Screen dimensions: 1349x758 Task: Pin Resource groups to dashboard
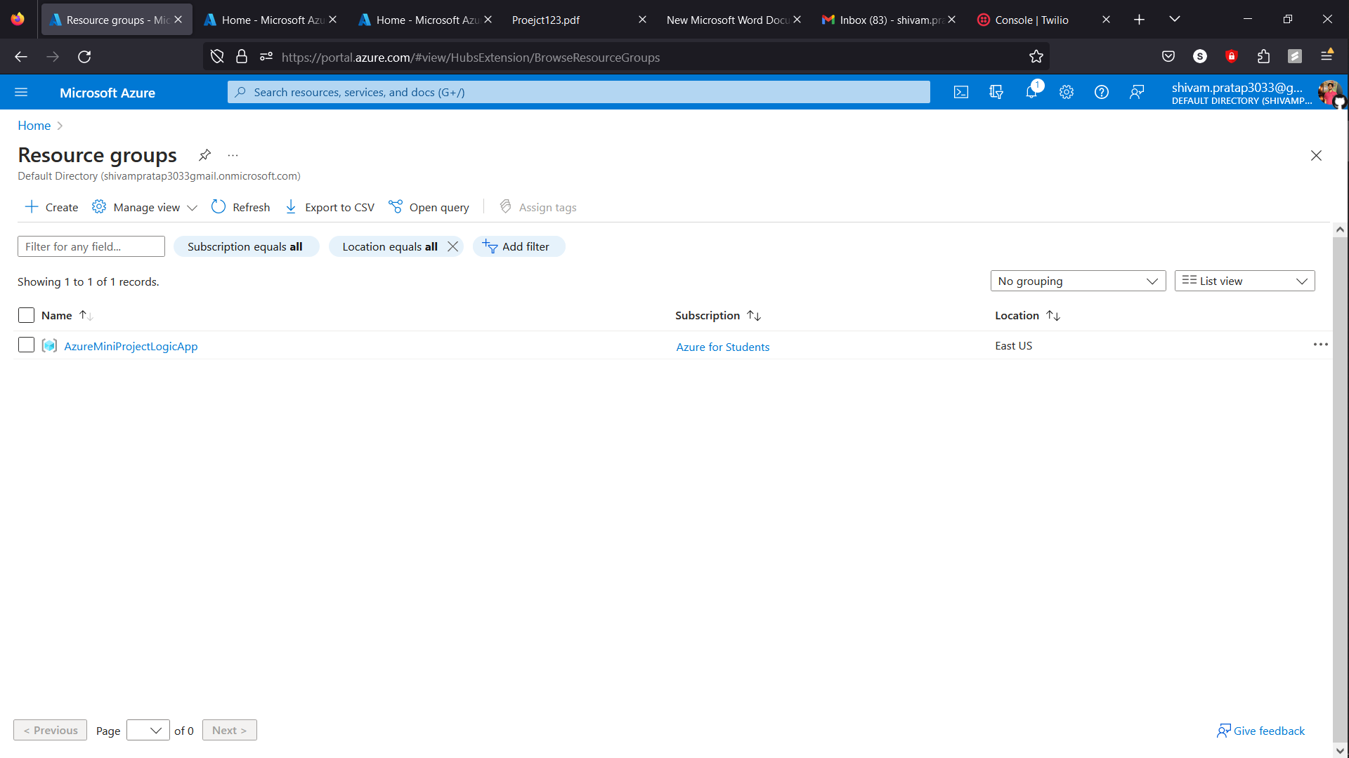pyautogui.click(x=204, y=155)
